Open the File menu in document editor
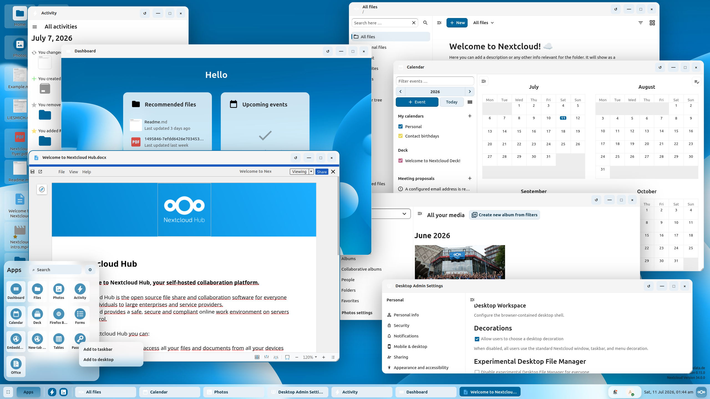Viewport: 710px width, 399px height. click(62, 172)
